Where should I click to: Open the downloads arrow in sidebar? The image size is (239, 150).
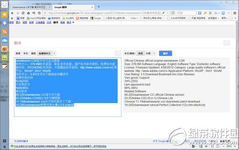tap(4, 23)
